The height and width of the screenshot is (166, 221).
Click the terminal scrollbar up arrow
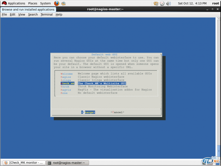(219, 19)
